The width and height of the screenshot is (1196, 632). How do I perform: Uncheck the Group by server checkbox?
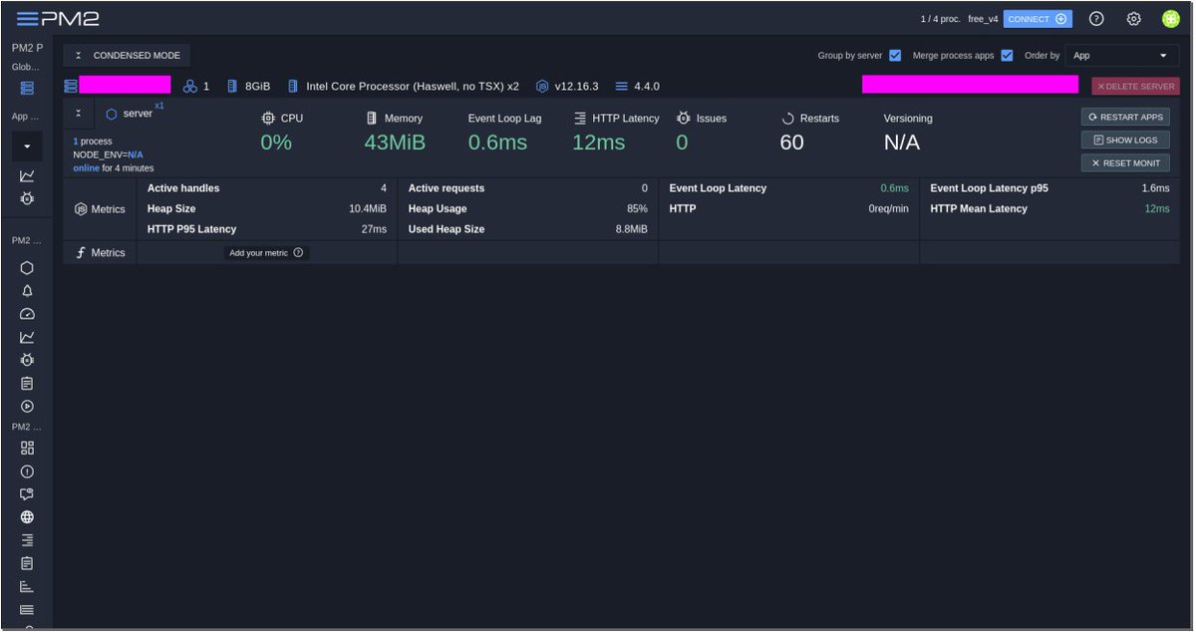coord(895,56)
